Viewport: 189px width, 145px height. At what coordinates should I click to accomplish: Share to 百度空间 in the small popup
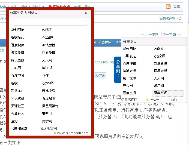[129, 93]
